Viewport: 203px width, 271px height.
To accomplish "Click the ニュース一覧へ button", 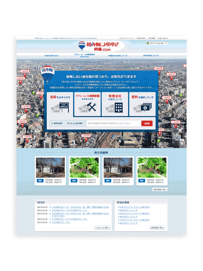I will tap(103, 228).
